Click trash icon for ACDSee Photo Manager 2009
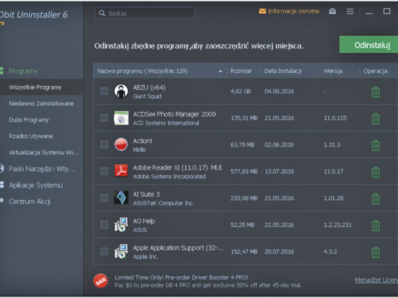 point(375,118)
